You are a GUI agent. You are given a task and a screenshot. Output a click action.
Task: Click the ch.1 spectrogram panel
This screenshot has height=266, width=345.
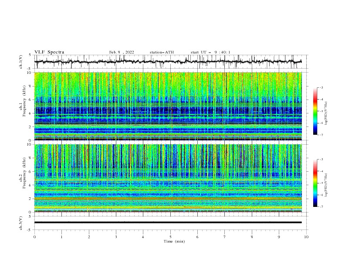tap(168, 106)
